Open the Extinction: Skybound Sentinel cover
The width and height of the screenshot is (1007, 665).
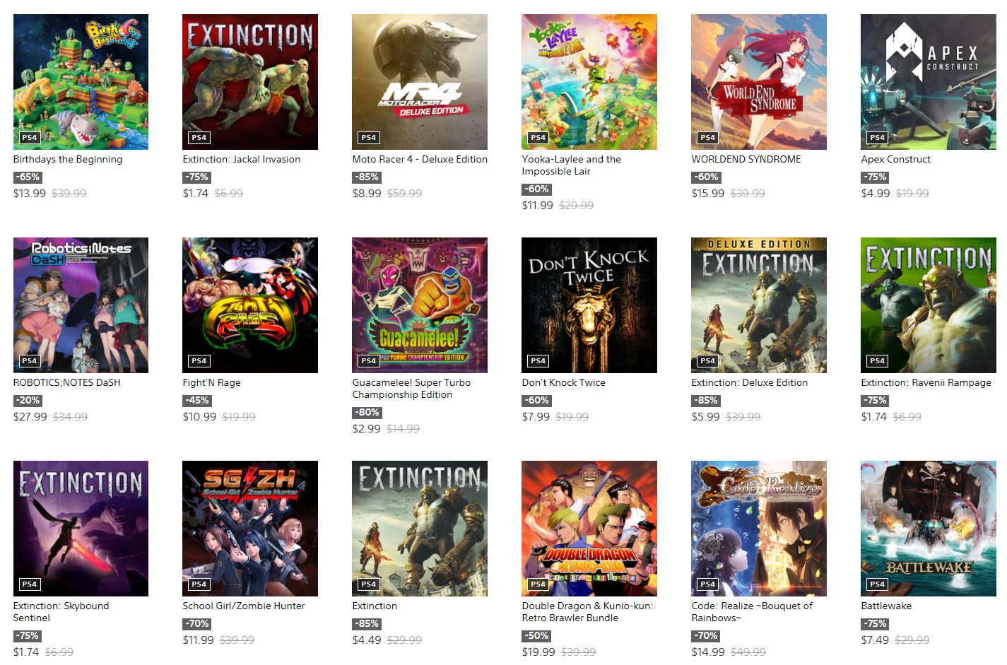pyautogui.click(x=81, y=529)
